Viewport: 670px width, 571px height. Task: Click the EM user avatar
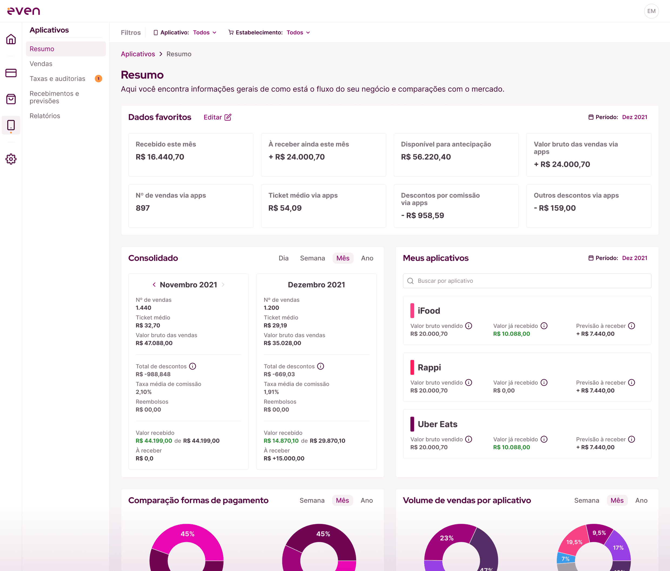pos(651,11)
